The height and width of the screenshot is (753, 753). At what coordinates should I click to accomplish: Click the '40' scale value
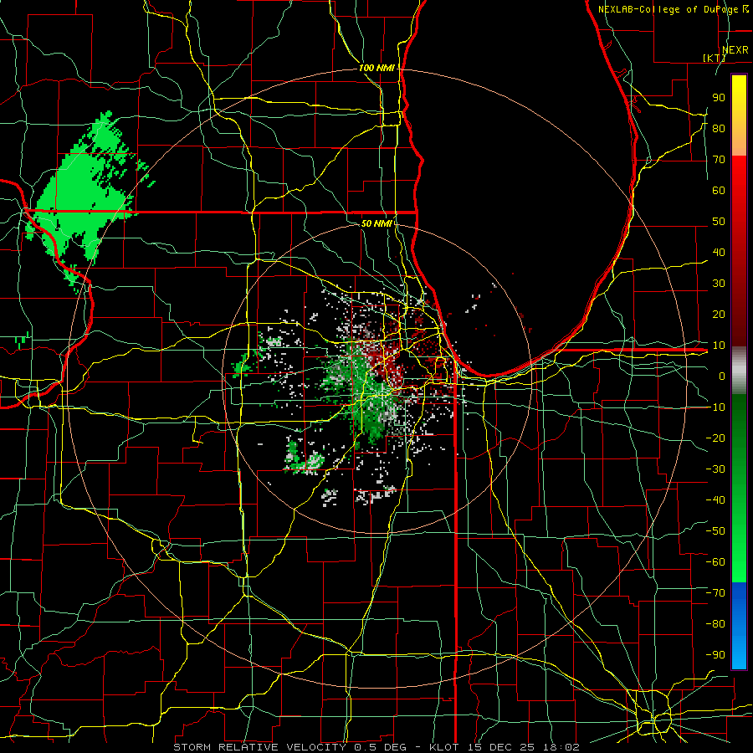pyautogui.click(x=719, y=252)
